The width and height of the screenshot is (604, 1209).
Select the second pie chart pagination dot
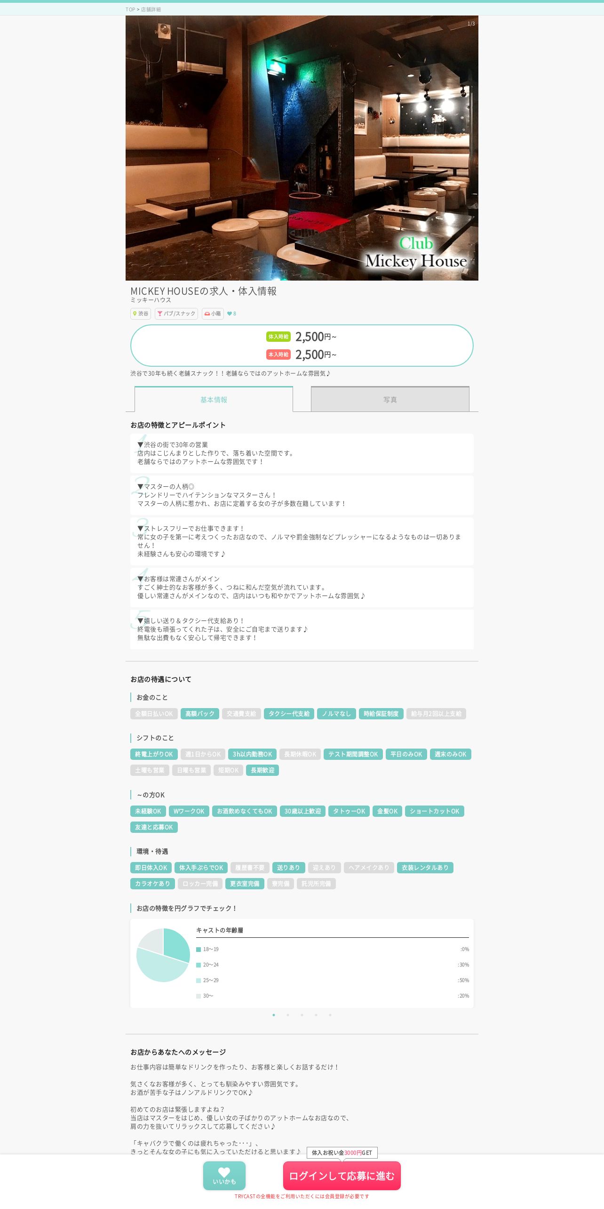288,1015
